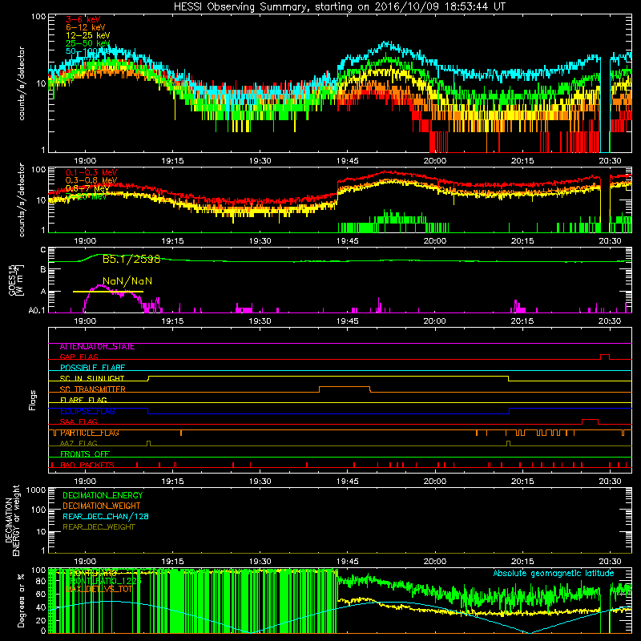Image resolution: width=641 pixels, height=641 pixels.
Task: Click the 20:00 tick under the top keV panel
Action: (435, 161)
